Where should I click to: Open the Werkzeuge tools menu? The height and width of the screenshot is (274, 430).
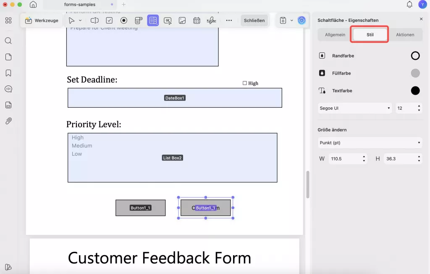42,21
